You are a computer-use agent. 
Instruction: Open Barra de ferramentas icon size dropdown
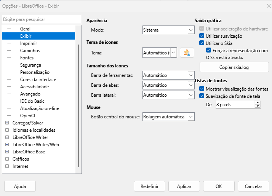pyautogui.click(x=168, y=75)
